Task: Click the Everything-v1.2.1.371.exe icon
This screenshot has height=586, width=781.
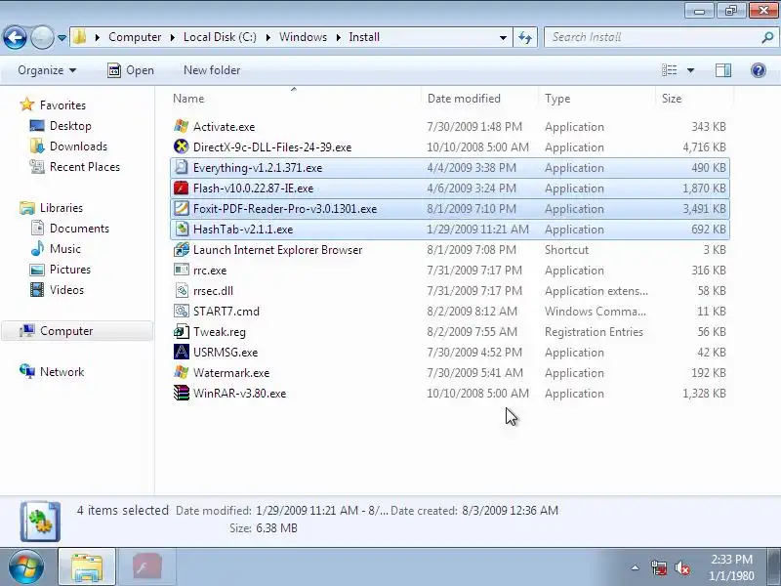Action: coord(182,167)
